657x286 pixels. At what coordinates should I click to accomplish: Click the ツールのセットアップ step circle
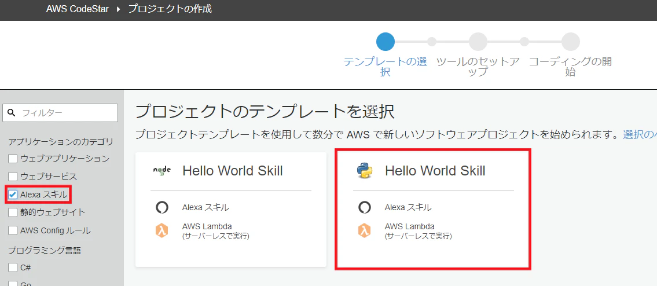[x=478, y=42]
